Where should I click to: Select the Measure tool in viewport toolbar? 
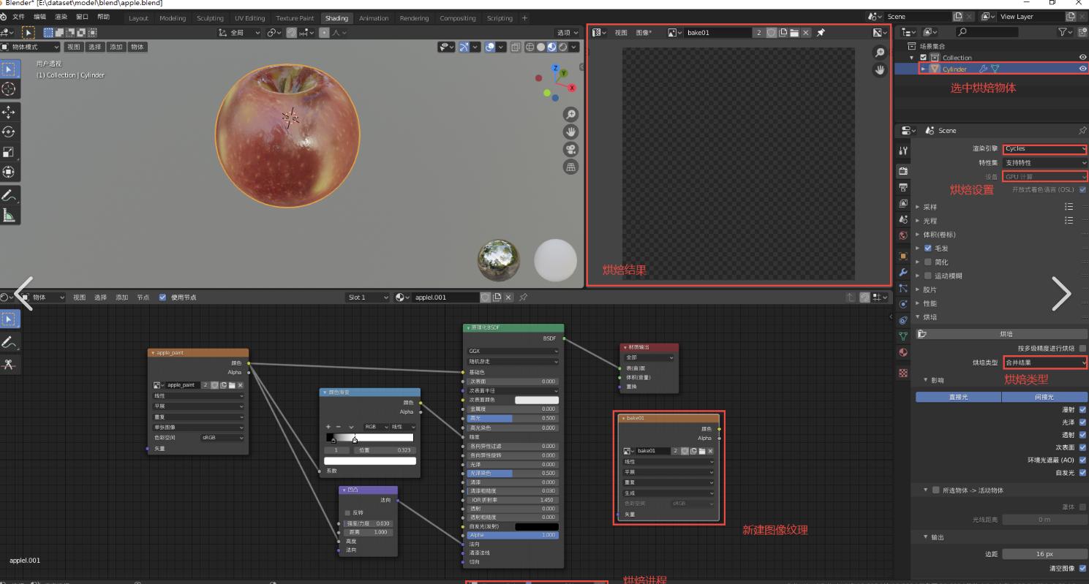(x=9, y=215)
